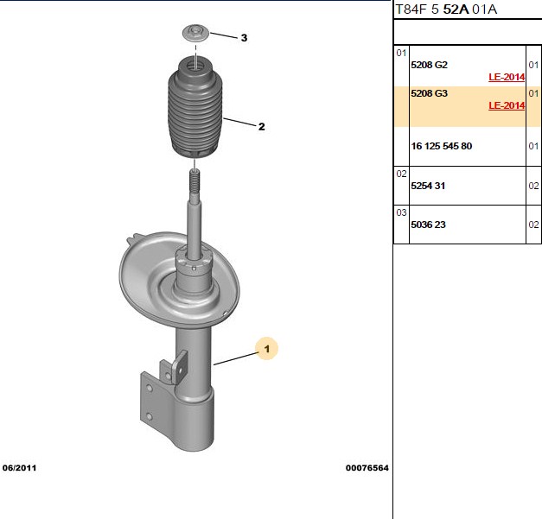
Task: Open the LE-2014 link under 5208 G3
Action: 507,105
